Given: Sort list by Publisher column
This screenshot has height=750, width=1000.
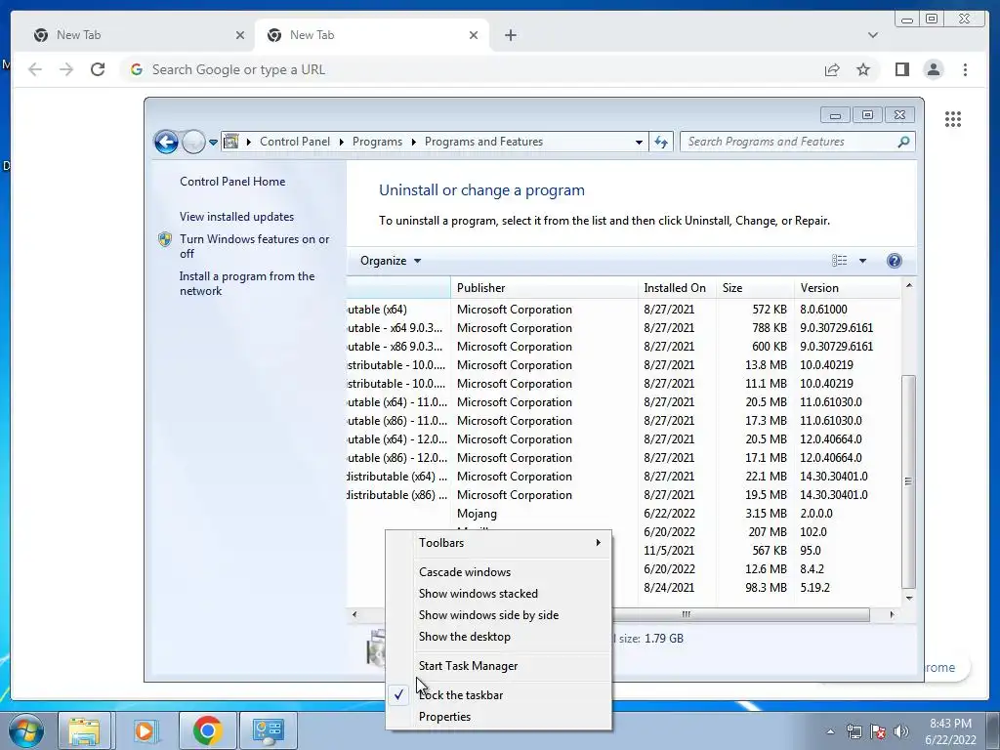Looking at the screenshot, I should click(x=544, y=288).
